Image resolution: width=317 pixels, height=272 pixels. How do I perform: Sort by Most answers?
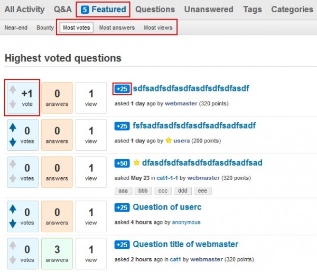[x=117, y=28]
